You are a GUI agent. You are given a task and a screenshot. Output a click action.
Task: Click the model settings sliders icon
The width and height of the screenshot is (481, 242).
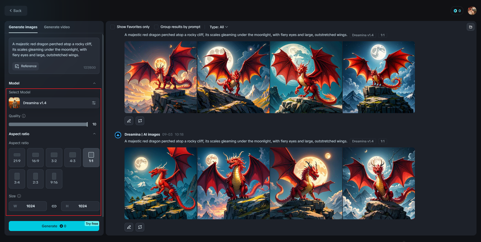pos(94,103)
